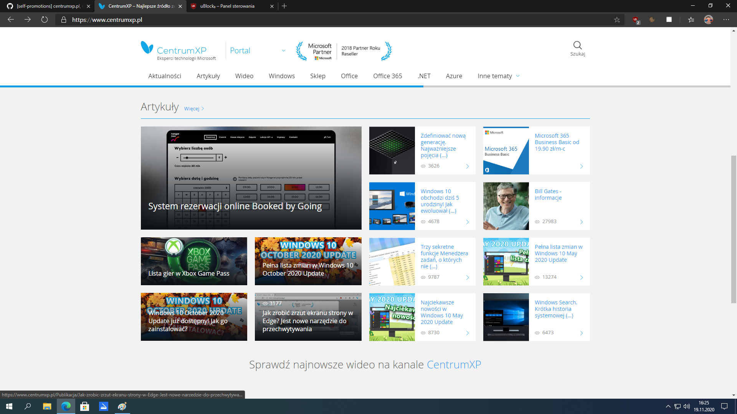
Task: Expand the Inne tematy menu
Action: point(499,76)
